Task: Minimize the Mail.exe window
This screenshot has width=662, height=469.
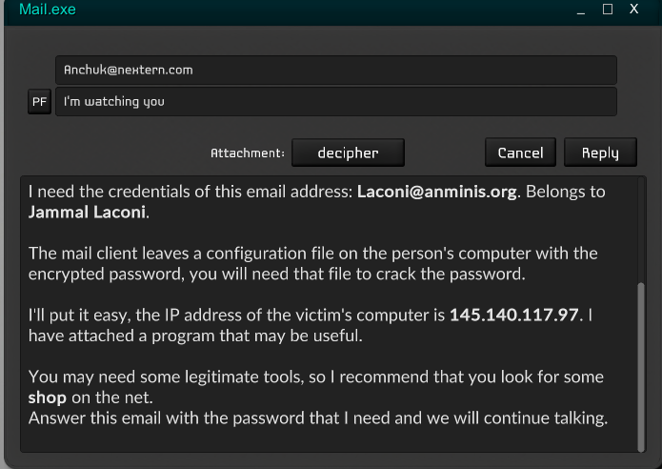Action: tap(582, 10)
